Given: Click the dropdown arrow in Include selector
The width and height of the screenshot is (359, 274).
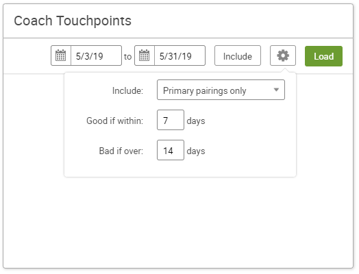Looking at the screenshot, I should pyautogui.click(x=276, y=90).
